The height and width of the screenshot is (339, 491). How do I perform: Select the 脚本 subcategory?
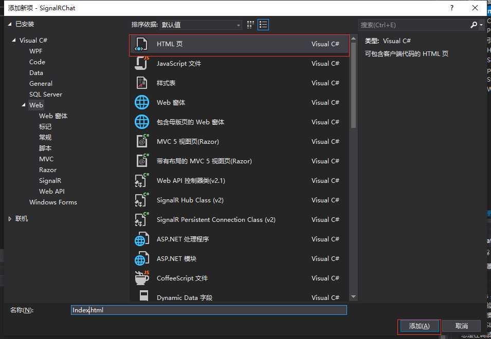[45, 148]
